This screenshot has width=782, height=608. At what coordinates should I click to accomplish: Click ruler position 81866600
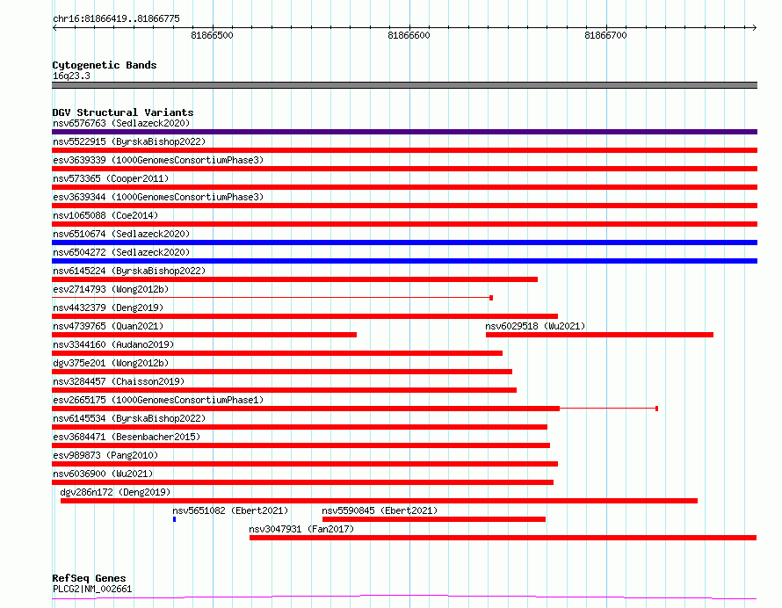(409, 35)
